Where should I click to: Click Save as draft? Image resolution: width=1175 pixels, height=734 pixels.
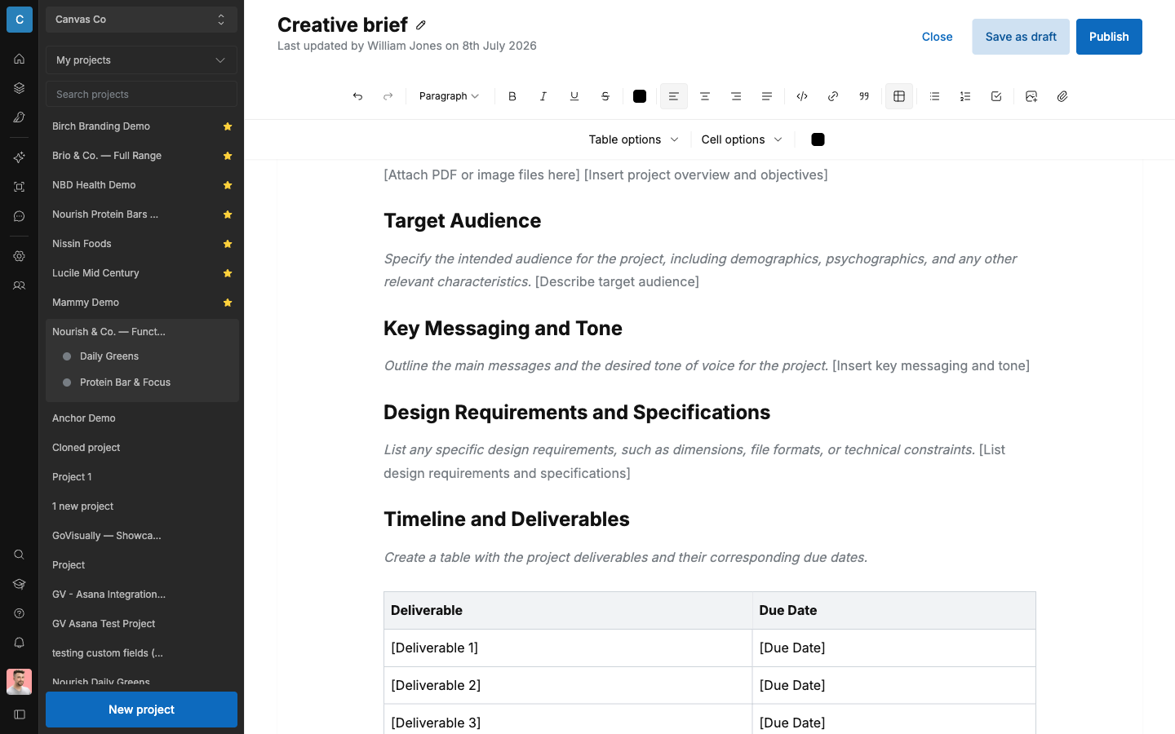(x=1021, y=37)
